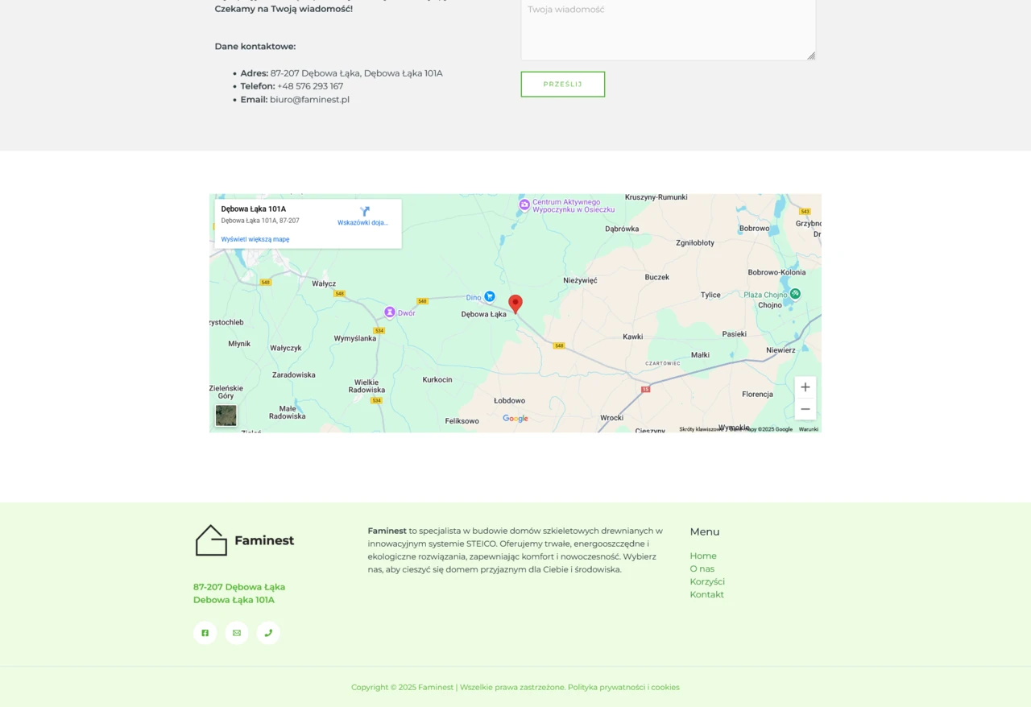
Task: Click the message field resize handle
Action: point(811,56)
